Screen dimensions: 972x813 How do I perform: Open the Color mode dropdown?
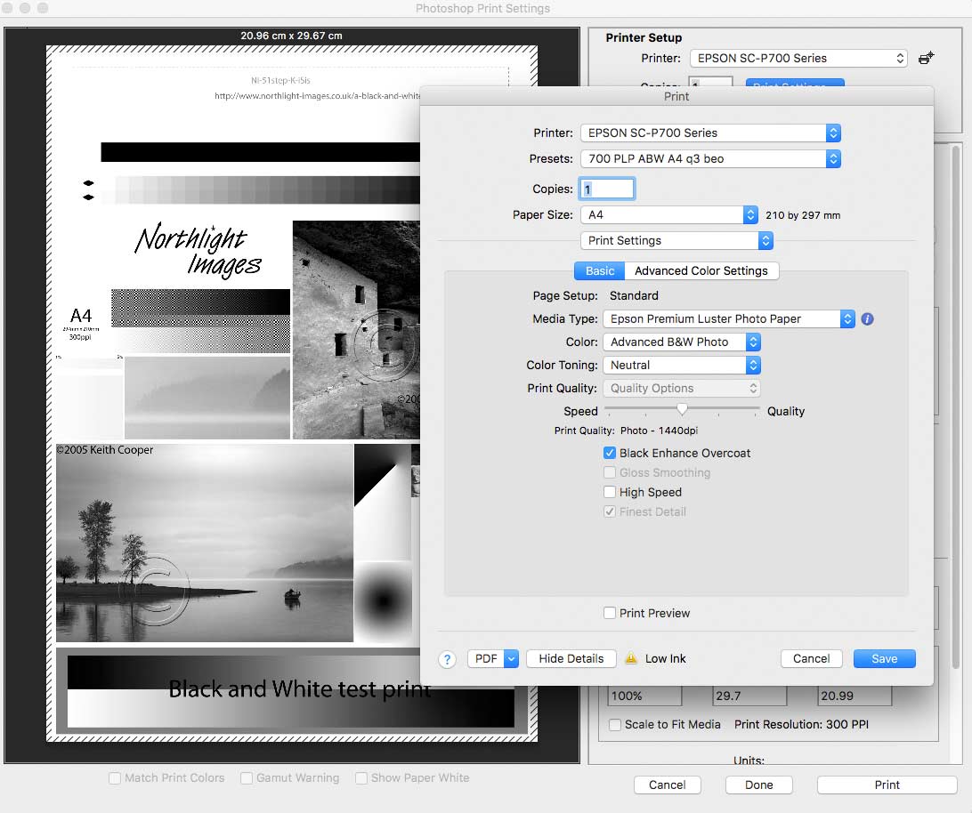681,342
